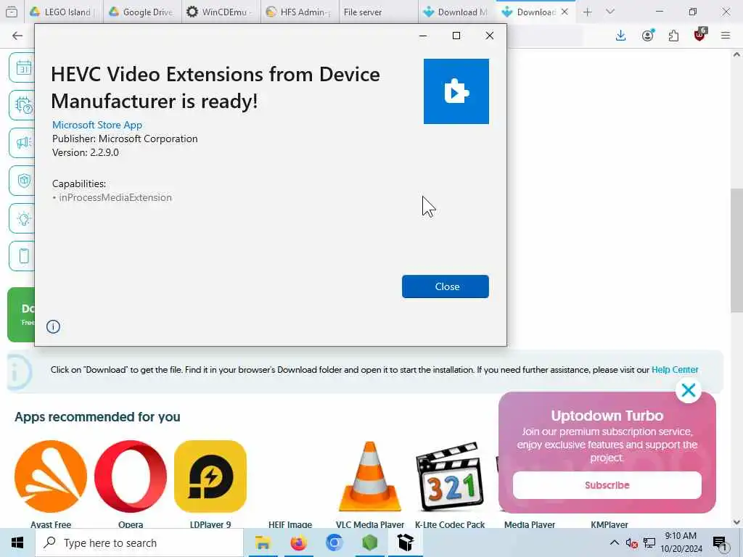Viewport: 743px width, 557px height.
Task: Click the shield sidebar icon
Action: pyautogui.click(x=22, y=181)
